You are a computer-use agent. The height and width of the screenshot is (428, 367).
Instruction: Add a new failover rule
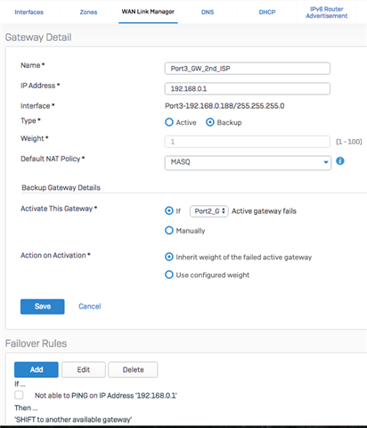[37, 370]
